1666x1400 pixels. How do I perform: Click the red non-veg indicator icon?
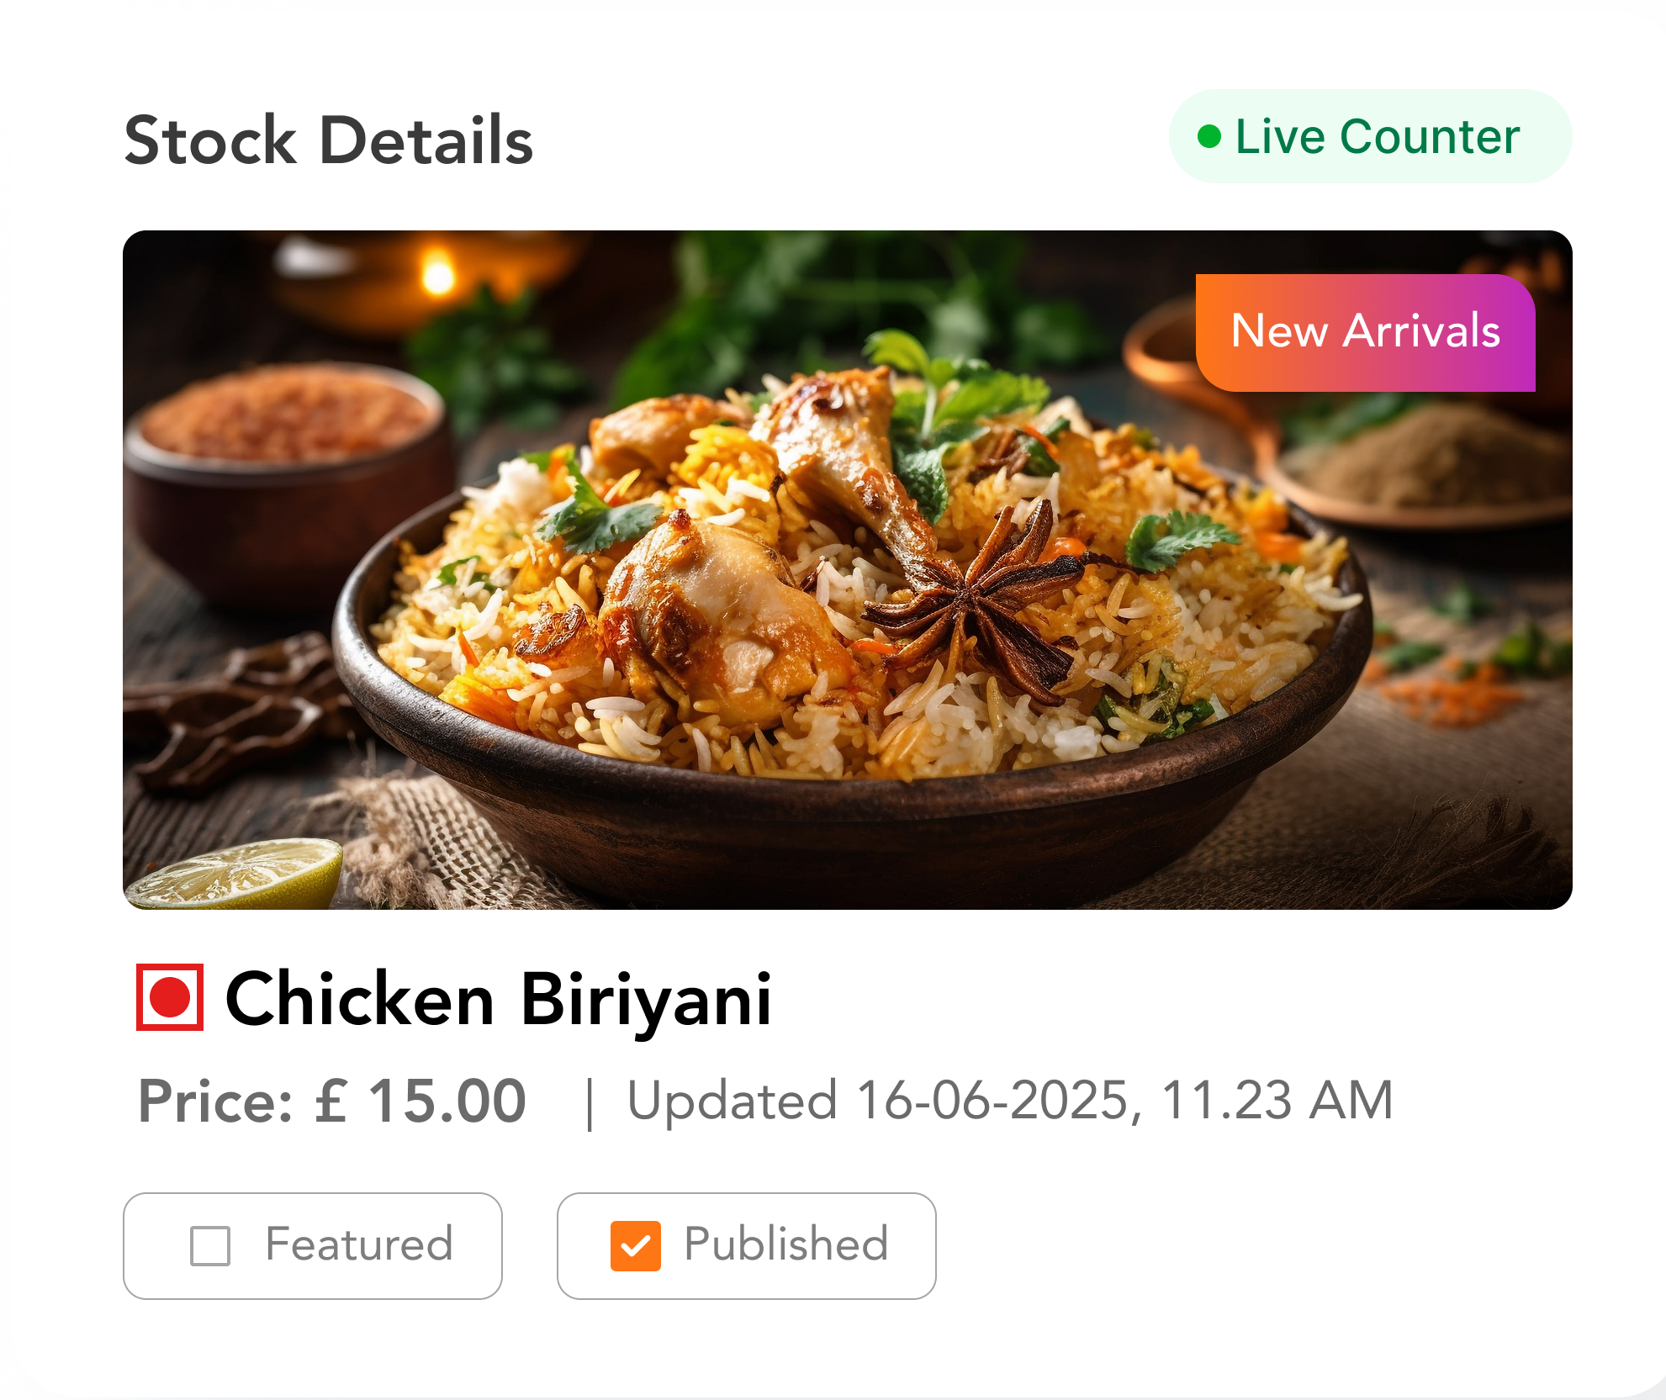170,997
